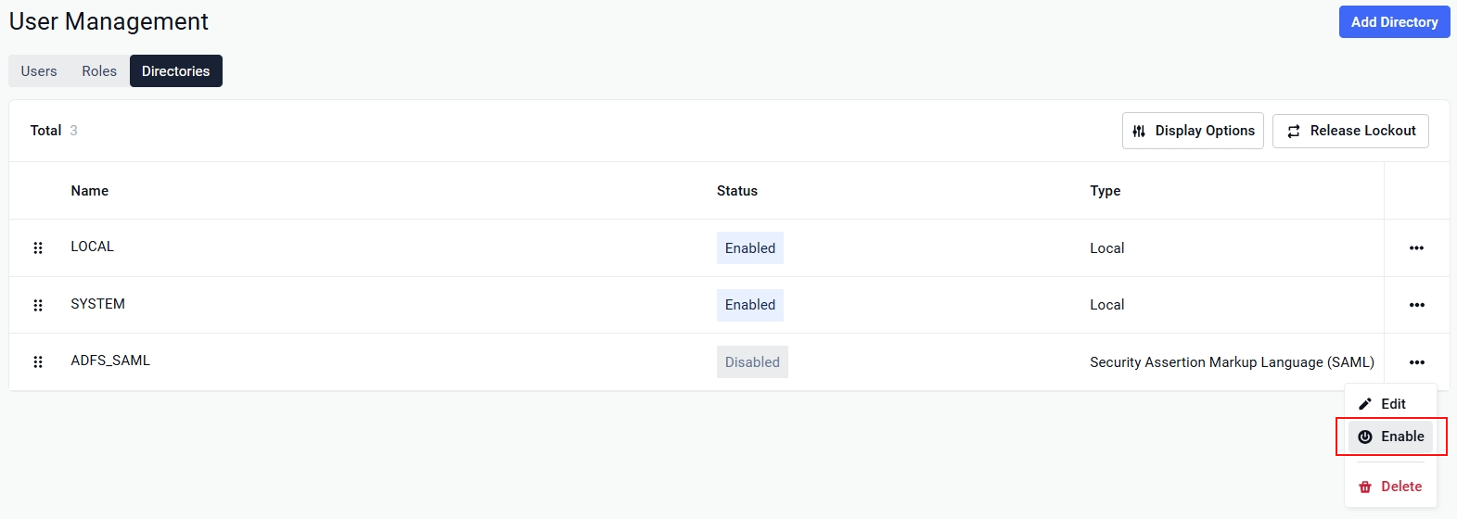Image resolution: width=1457 pixels, height=519 pixels.
Task: Click the Name column header
Action: [x=90, y=191]
